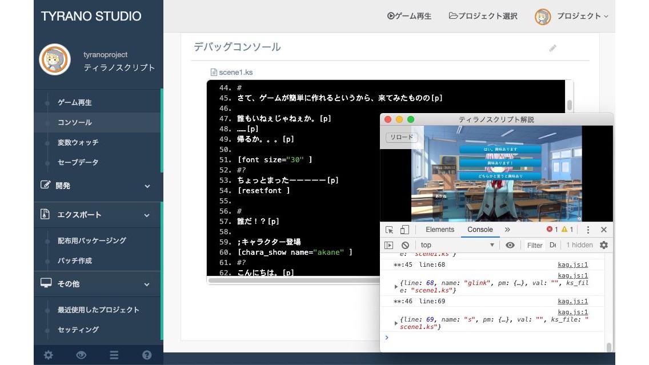Click the console Filter input field
This screenshot has width=649, height=365.
point(535,246)
